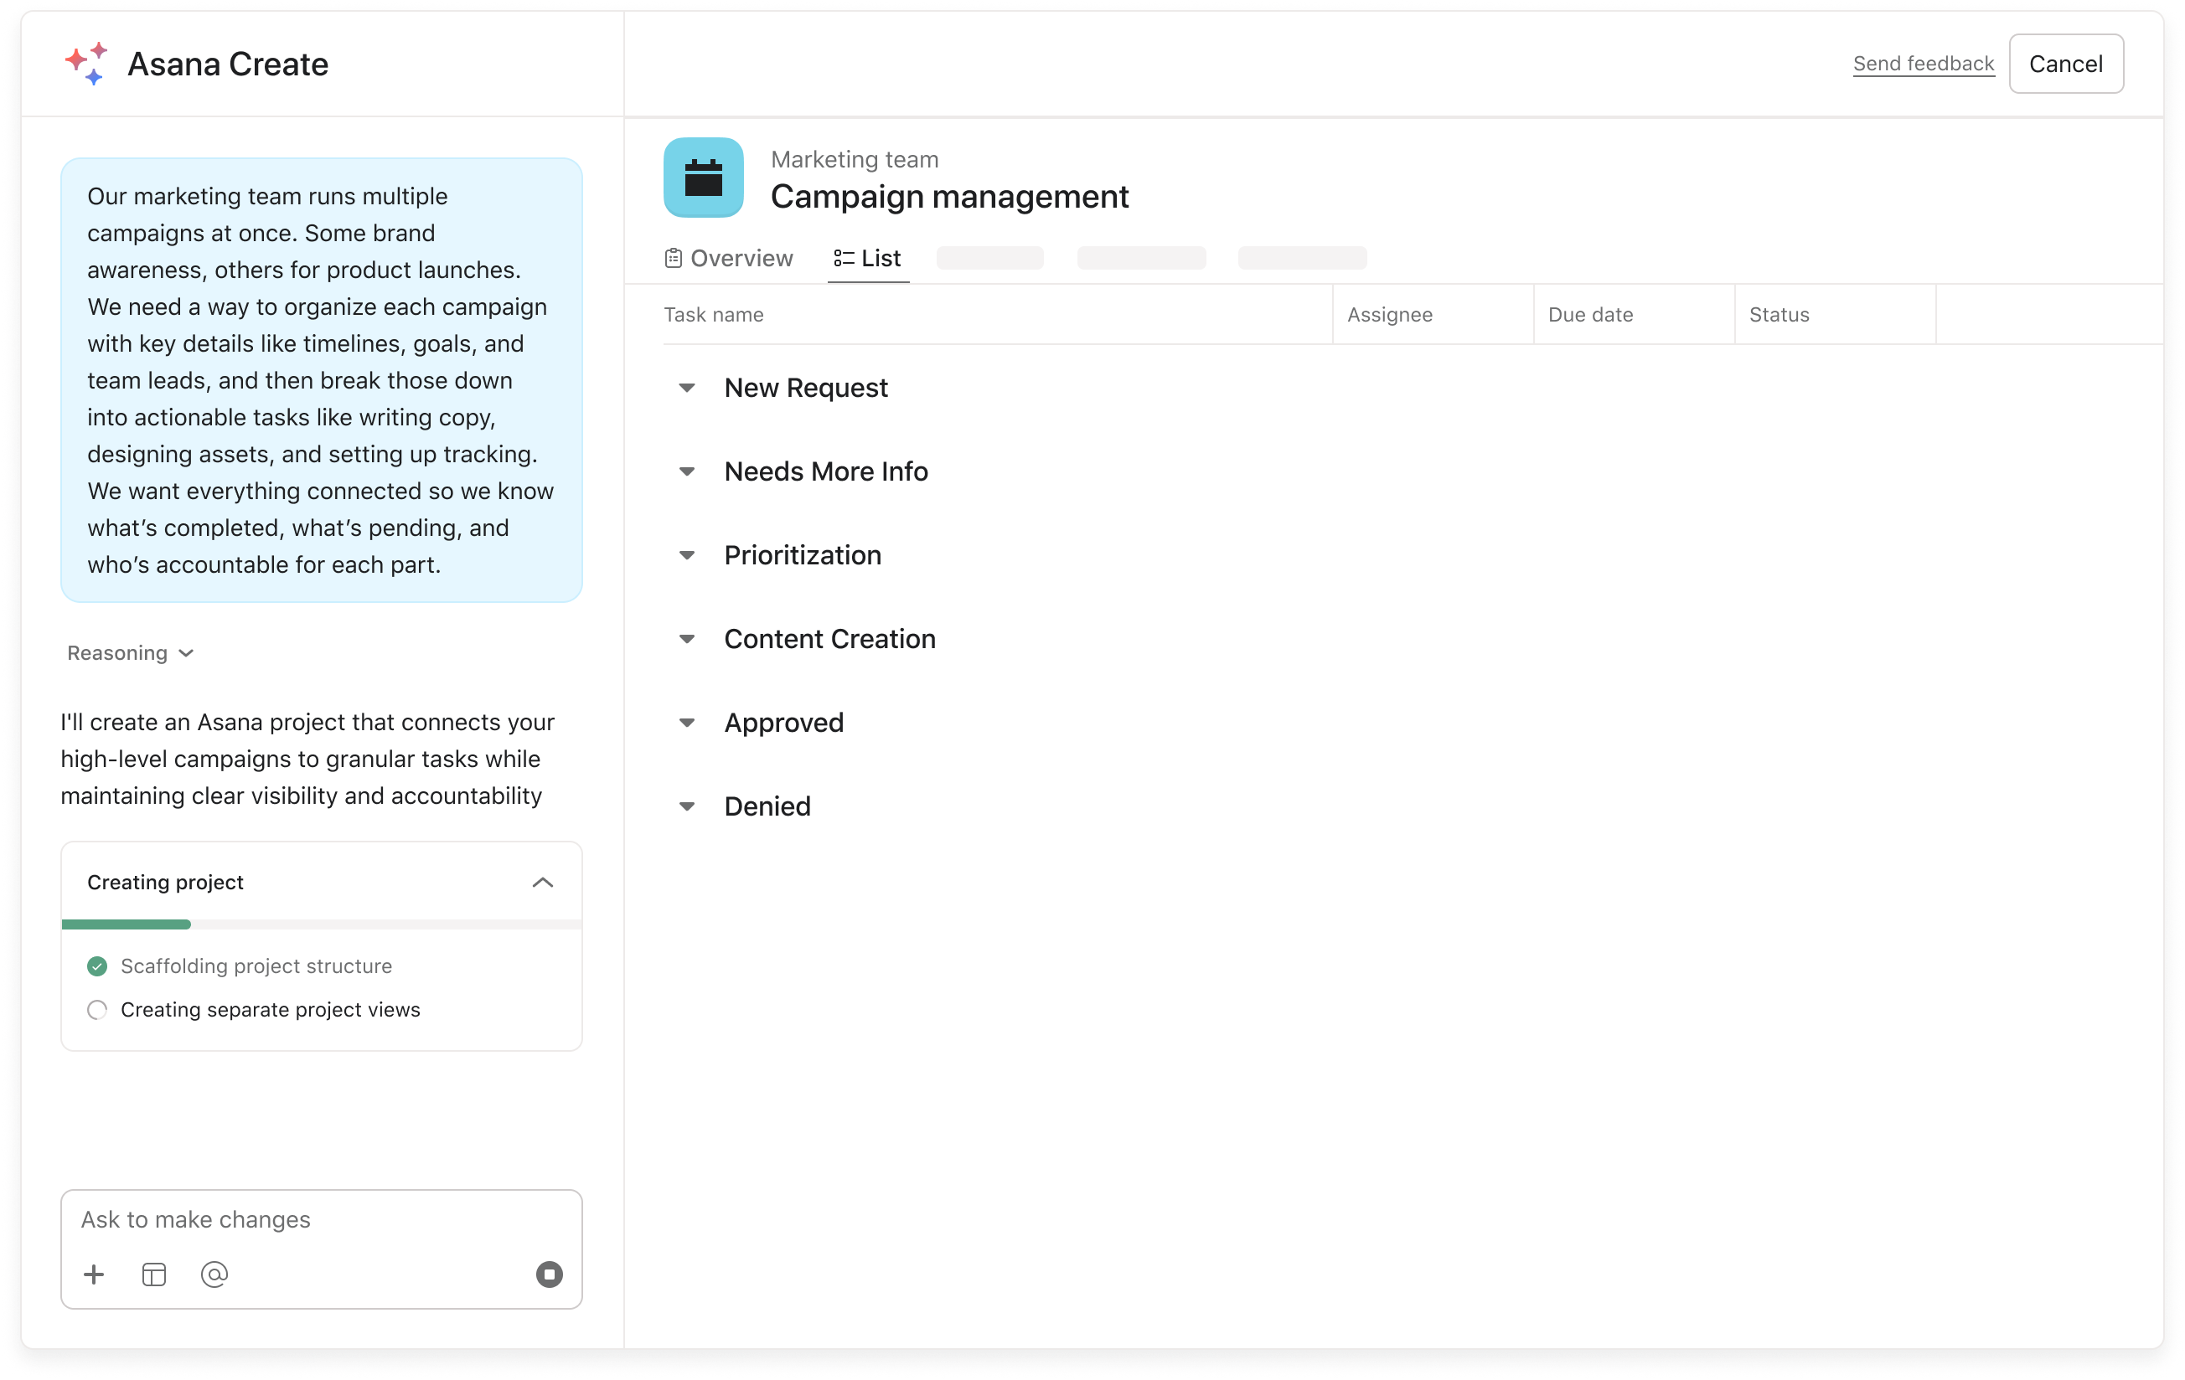The height and width of the screenshot is (1380, 2185).
Task: Click the Cancel button
Action: 2065,64
